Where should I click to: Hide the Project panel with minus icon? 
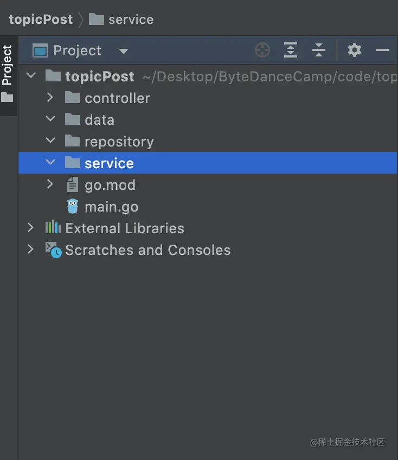pyautogui.click(x=383, y=50)
